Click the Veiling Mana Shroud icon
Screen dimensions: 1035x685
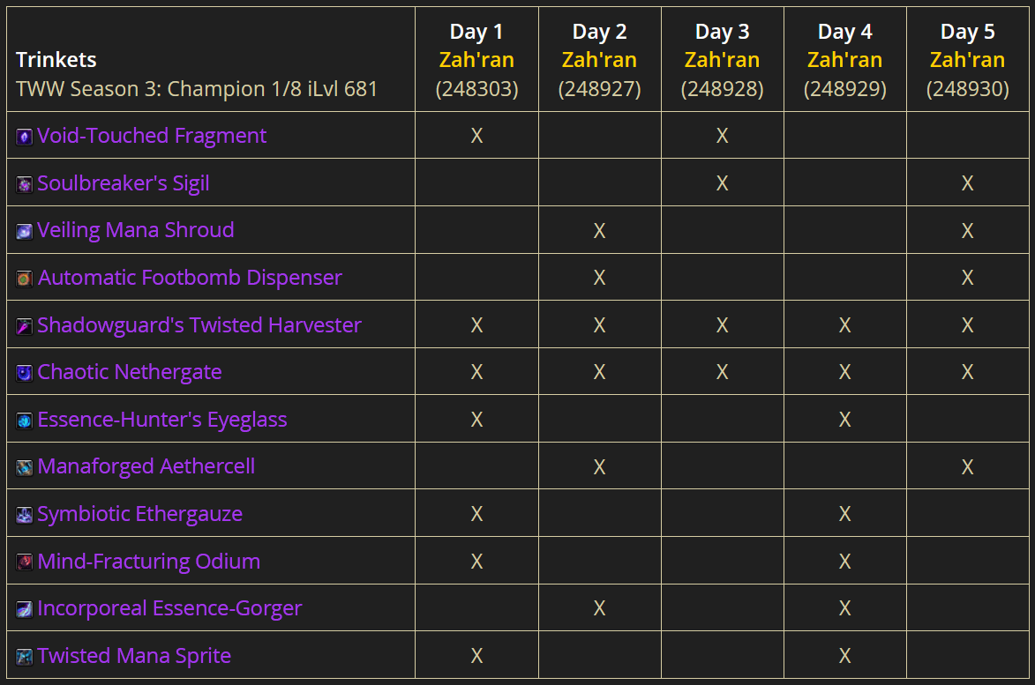(25, 231)
